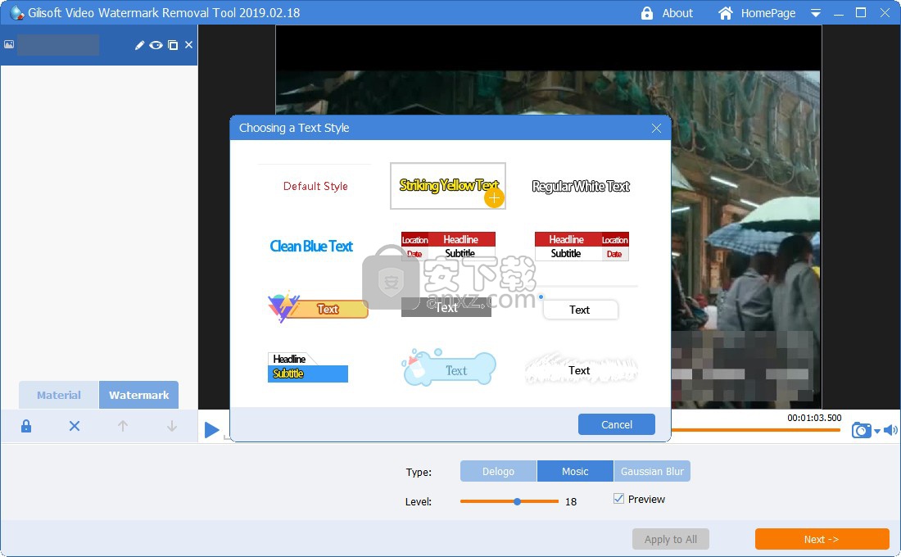Cancel the text style dialog
This screenshot has height=557, width=901.
(617, 424)
